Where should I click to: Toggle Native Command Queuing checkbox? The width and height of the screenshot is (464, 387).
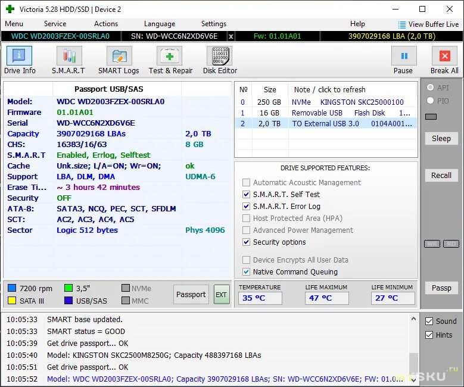pyautogui.click(x=246, y=271)
